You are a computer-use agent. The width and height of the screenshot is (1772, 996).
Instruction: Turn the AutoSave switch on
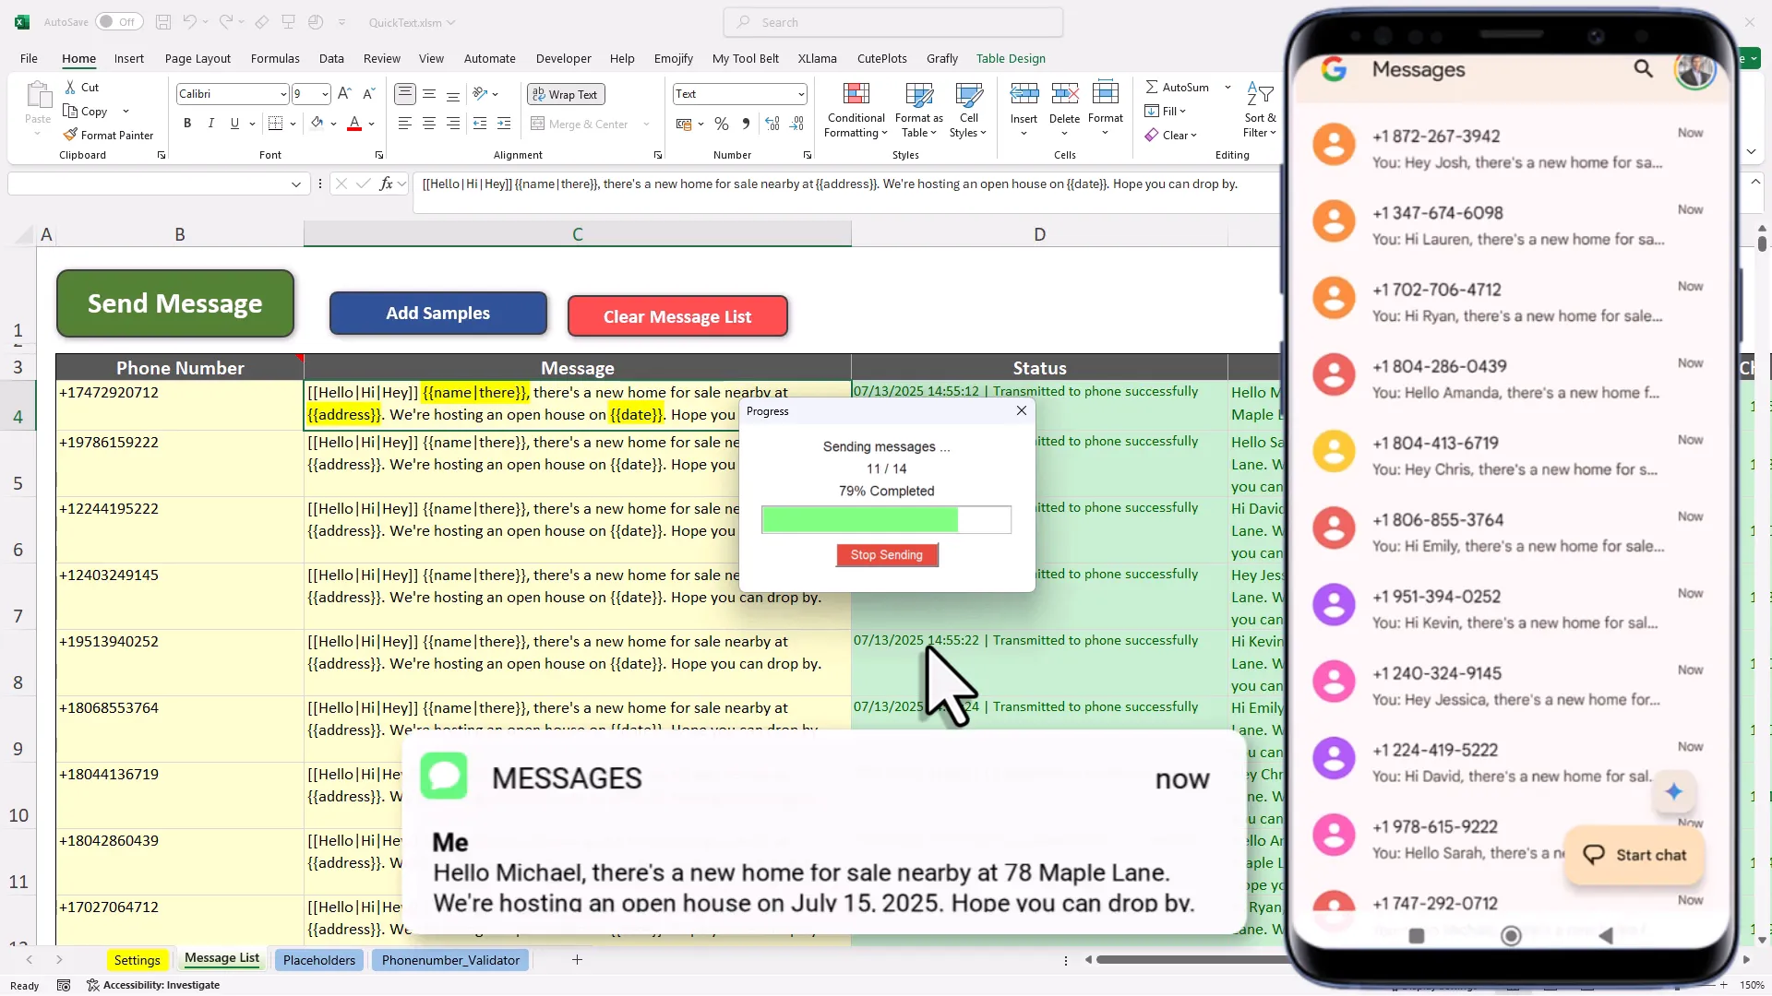pos(118,21)
